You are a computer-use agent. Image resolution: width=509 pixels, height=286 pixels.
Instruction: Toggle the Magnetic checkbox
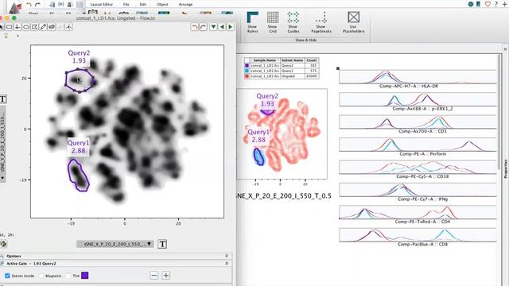pos(41,276)
